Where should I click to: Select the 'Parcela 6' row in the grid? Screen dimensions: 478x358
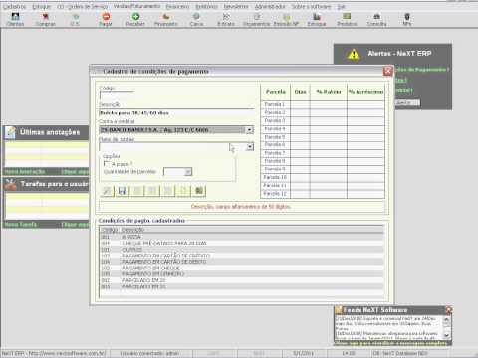(x=323, y=145)
